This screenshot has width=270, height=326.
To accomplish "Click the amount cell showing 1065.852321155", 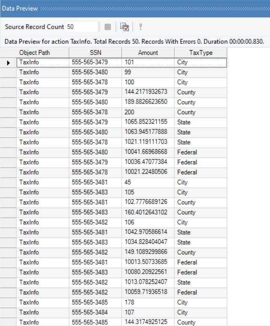I will tap(148, 122).
